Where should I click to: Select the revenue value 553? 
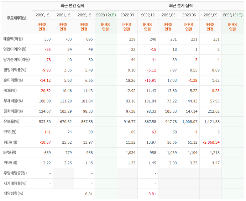tap(48, 39)
